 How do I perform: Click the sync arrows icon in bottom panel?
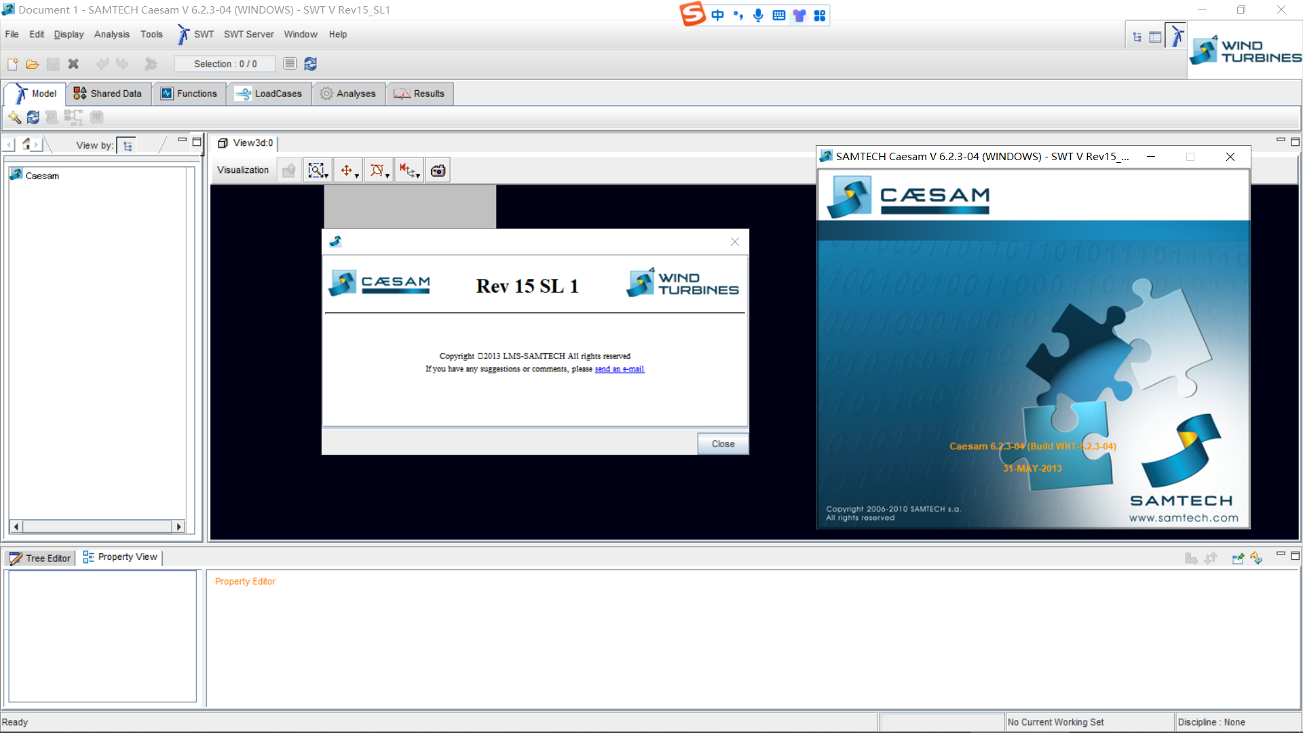(1256, 558)
